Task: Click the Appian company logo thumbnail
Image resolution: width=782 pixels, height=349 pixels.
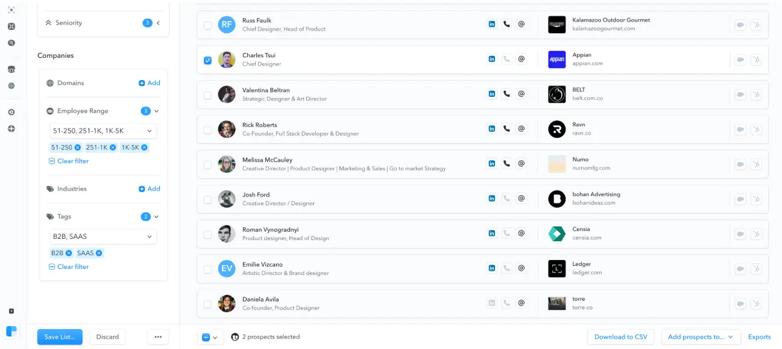Action: pyautogui.click(x=557, y=60)
